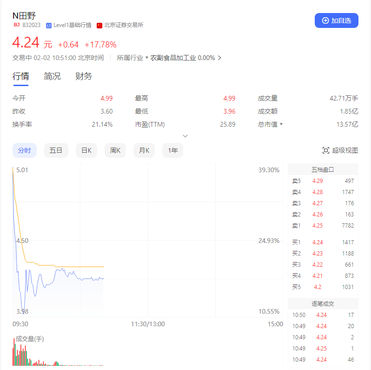Viewport: 371px width, 370px height.
Task: Select the 分时 chart period
Action: click(24, 150)
